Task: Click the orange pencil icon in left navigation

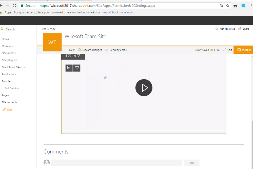Action: [x=4, y=109]
